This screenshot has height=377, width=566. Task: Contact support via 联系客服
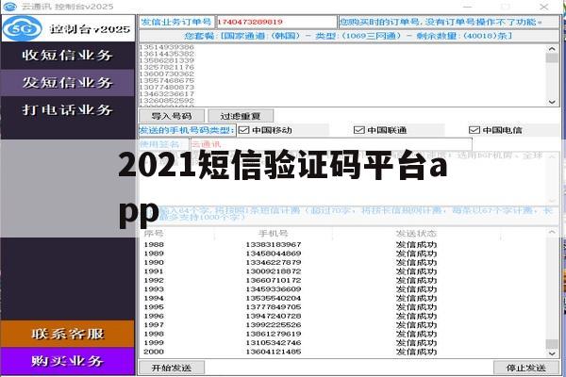pos(68,334)
